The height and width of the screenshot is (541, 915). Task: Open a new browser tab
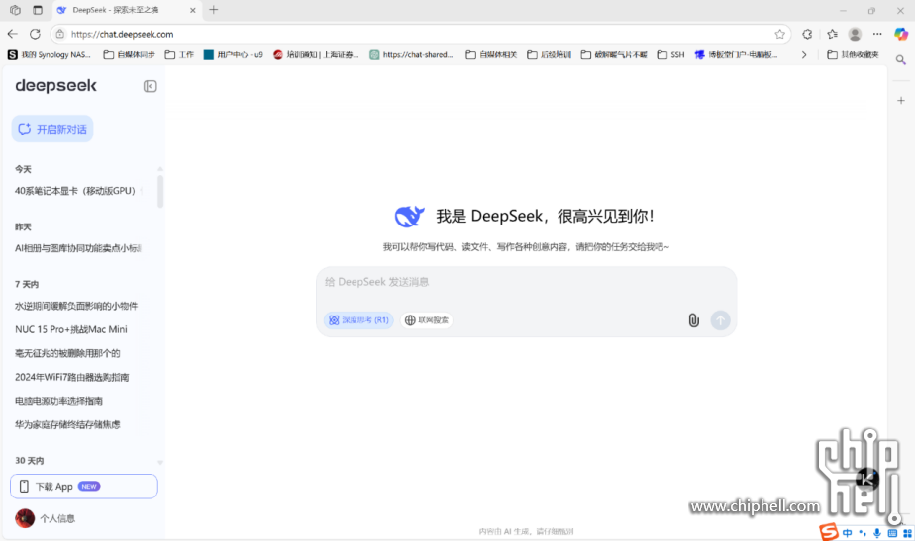click(214, 10)
